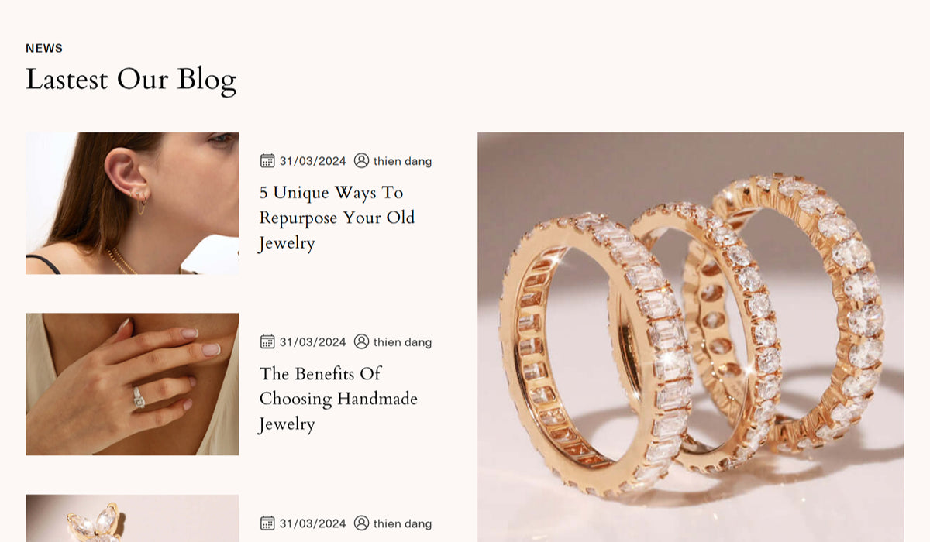Image resolution: width=930 pixels, height=542 pixels.
Task: Click calendar icon on third blog post
Action: point(267,523)
